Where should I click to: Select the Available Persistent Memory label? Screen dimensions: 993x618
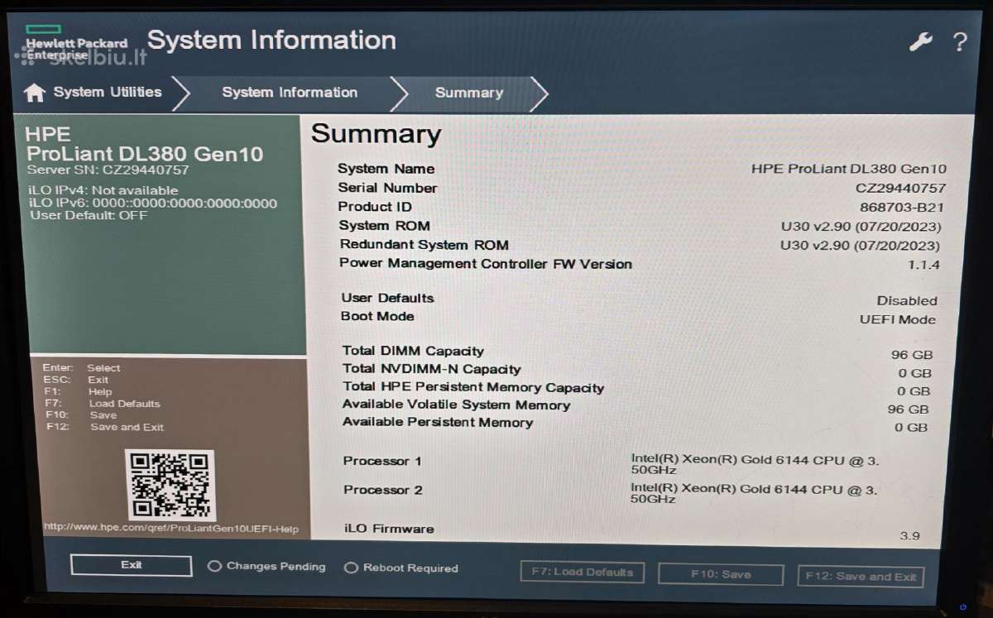coord(438,423)
